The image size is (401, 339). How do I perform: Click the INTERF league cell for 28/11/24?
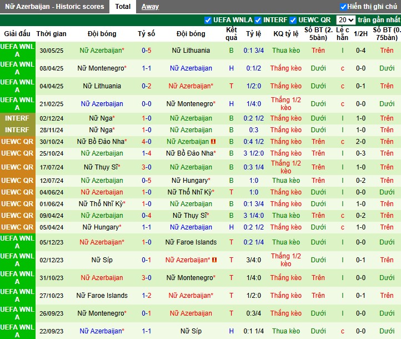(x=17, y=130)
